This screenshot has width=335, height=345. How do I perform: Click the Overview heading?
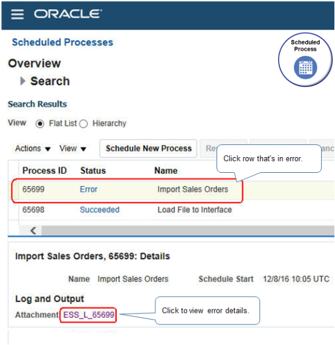(x=34, y=63)
